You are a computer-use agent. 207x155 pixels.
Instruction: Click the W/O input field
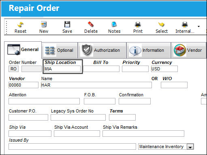(x=174, y=85)
